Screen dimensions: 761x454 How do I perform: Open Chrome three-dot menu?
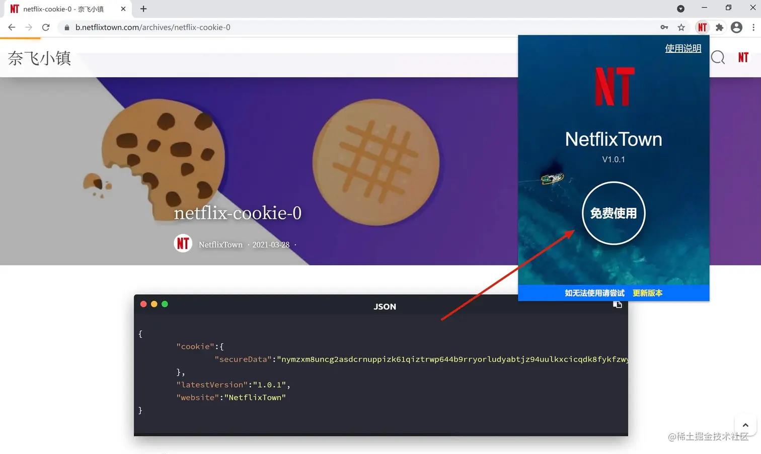click(x=753, y=27)
